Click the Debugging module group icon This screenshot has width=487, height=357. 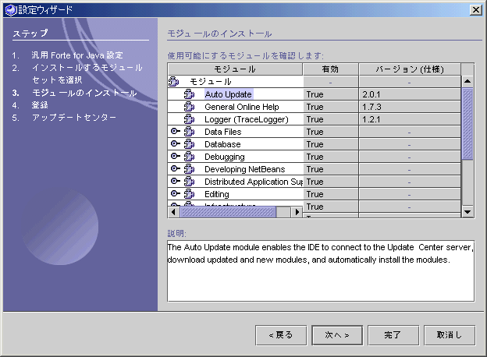pyautogui.click(x=189, y=157)
